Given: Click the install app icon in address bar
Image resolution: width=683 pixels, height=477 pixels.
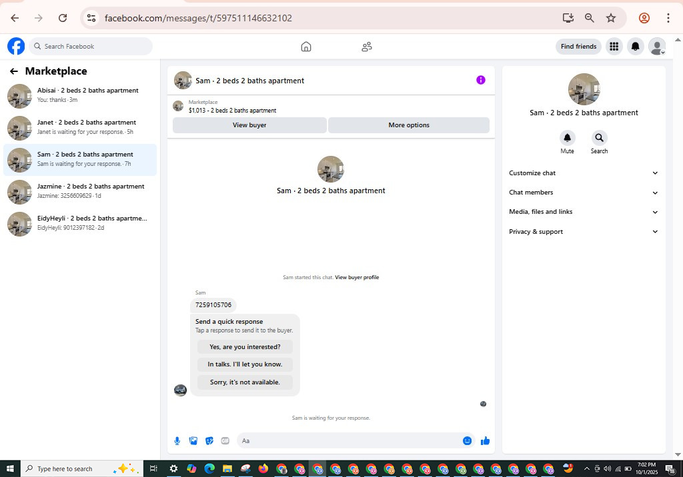Looking at the screenshot, I should 568,18.
